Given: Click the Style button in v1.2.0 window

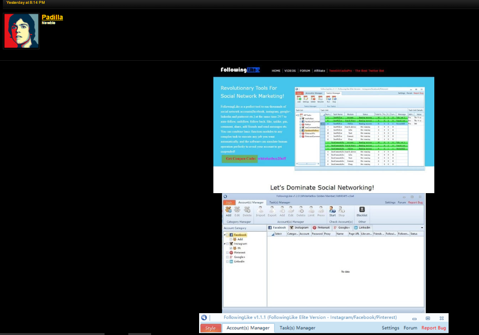Looking at the screenshot, I should tap(229, 203).
